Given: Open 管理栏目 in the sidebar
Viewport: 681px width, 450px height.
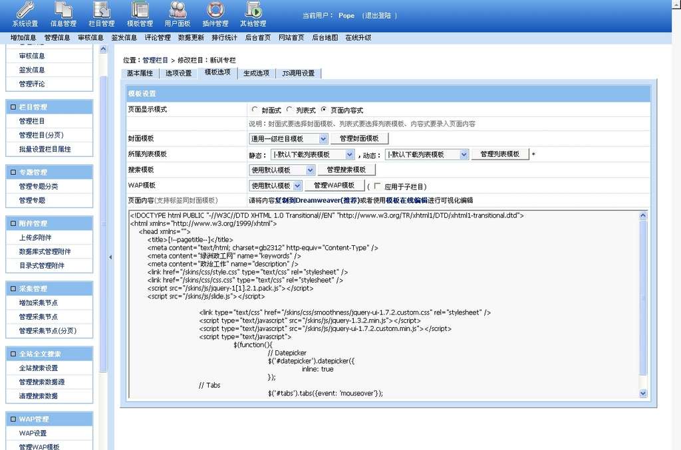Looking at the screenshot, I should tap(32, 121).
